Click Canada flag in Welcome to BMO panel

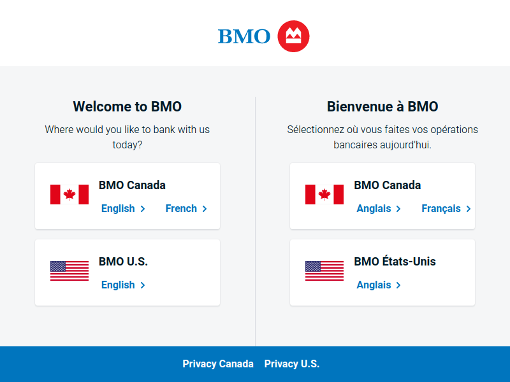69,195
